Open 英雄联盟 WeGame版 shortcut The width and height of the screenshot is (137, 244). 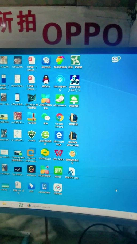(x=73, y=139)
